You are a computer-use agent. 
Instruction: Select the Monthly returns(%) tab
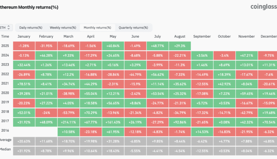click(x=98, y=27)
